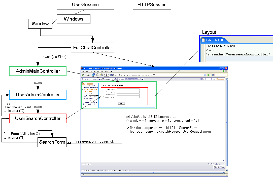The width and height of the screenshot is (274, 177).
Task: Click the browser Forward arrow icon
Action: [88, 75]
